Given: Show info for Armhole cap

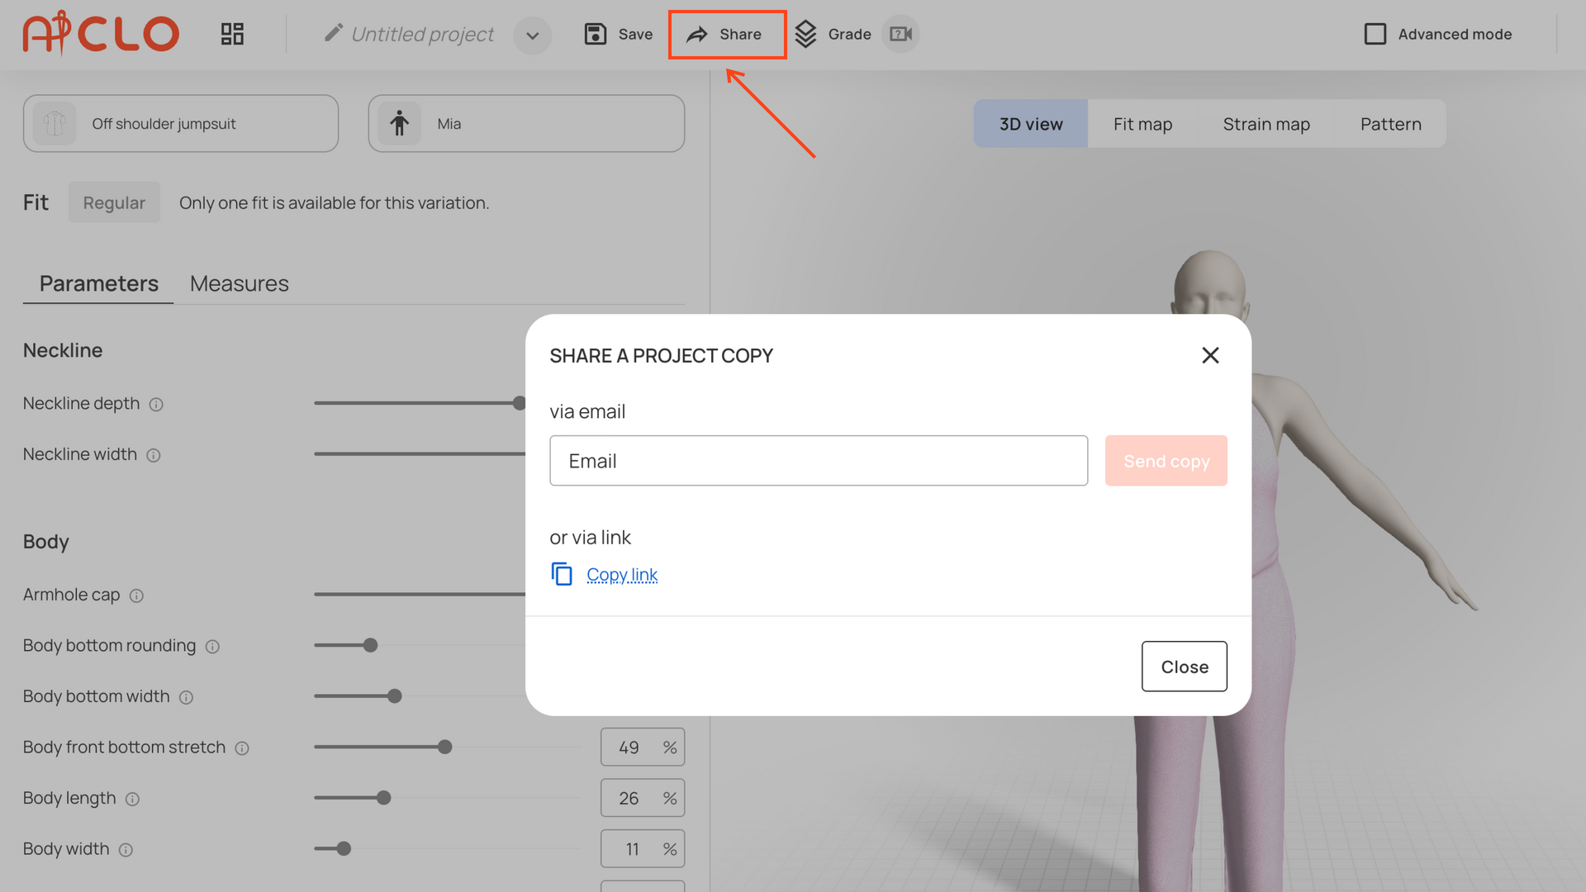Looking at the screenshot, I should click(x=137, y=595).
